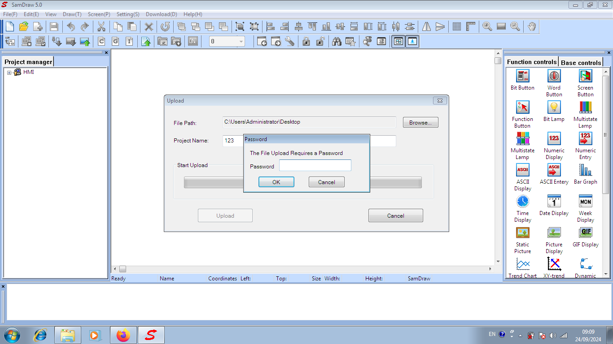Toggle the table-window panel button in toolbar
Image resolution: width=613 pixels, height=344 pixels.
[x=398, y=42]
